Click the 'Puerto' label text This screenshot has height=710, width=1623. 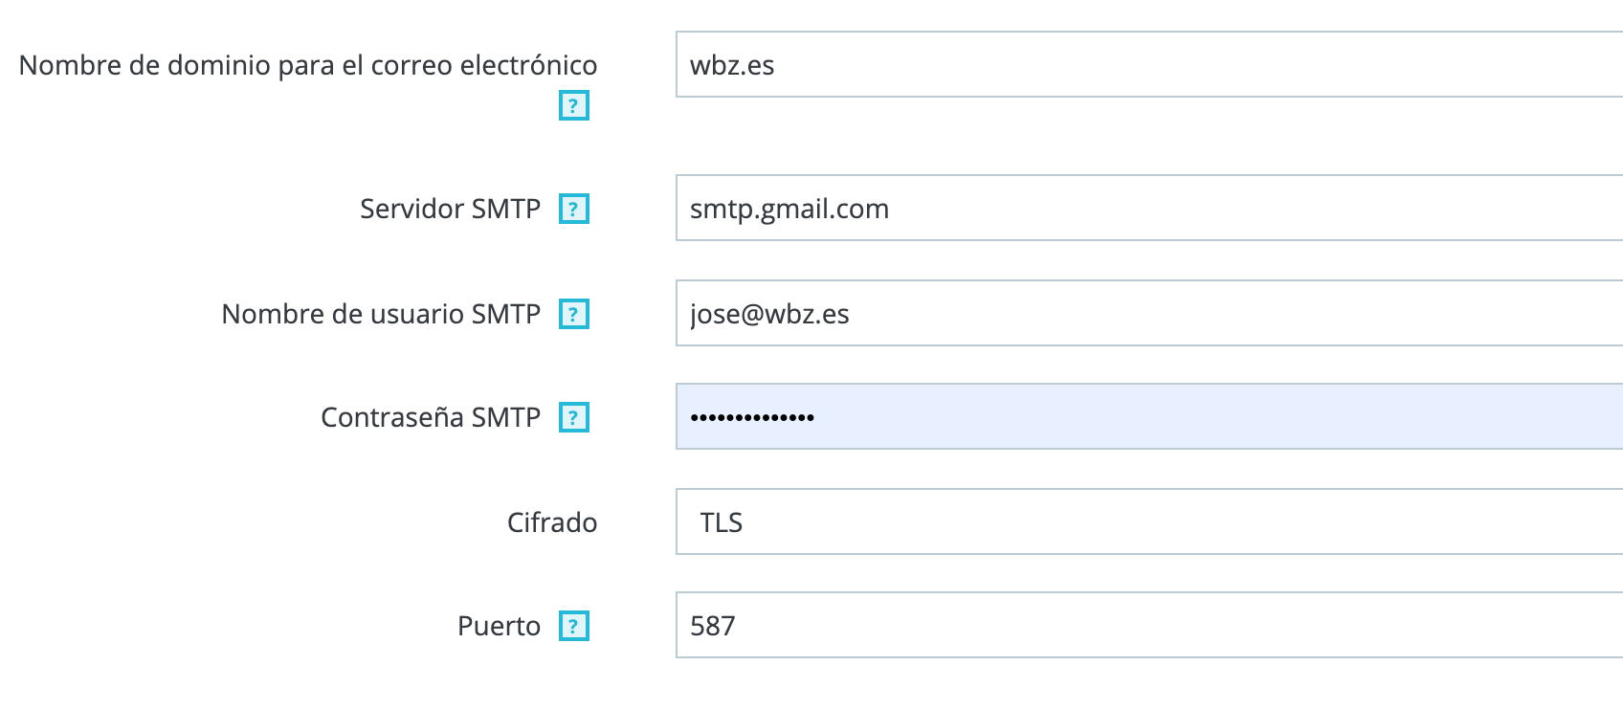[x=499, y=626]
